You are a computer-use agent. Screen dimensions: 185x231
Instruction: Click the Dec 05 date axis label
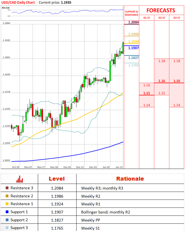(67, 167)
